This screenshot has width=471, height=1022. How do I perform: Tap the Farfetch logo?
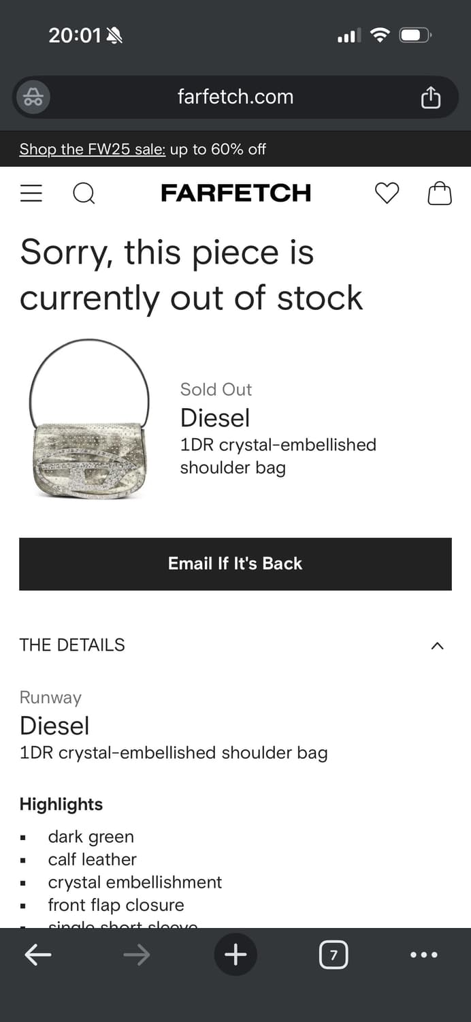click(235, 193)
